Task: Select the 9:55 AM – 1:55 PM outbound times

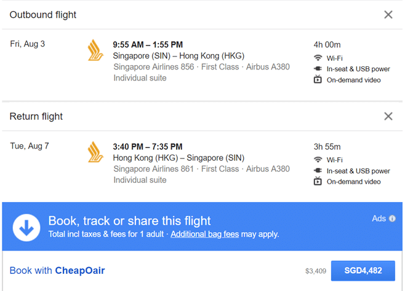Action: click(148, 45)
